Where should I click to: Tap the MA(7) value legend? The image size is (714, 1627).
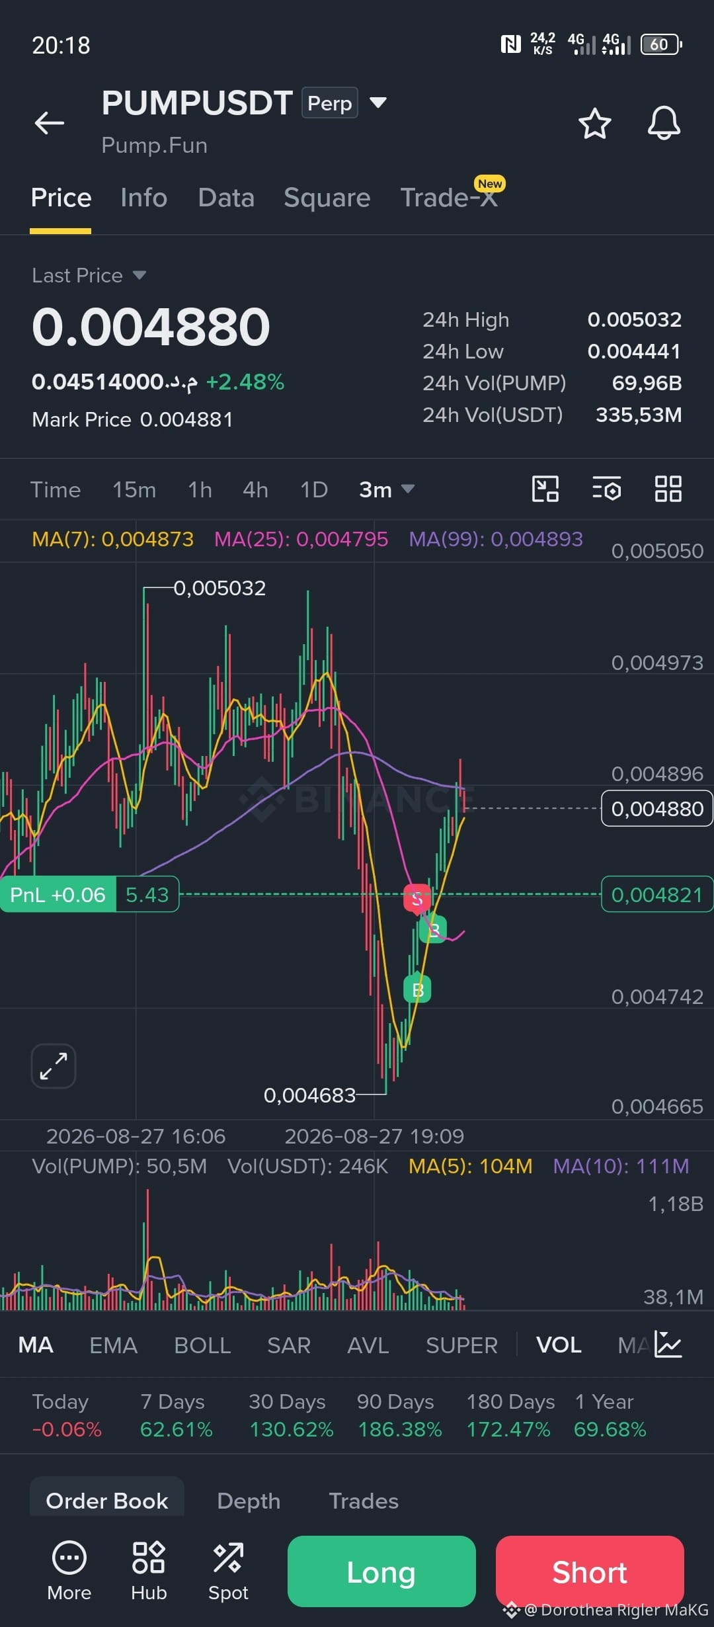pyautogui.click(x=113, y=539)
